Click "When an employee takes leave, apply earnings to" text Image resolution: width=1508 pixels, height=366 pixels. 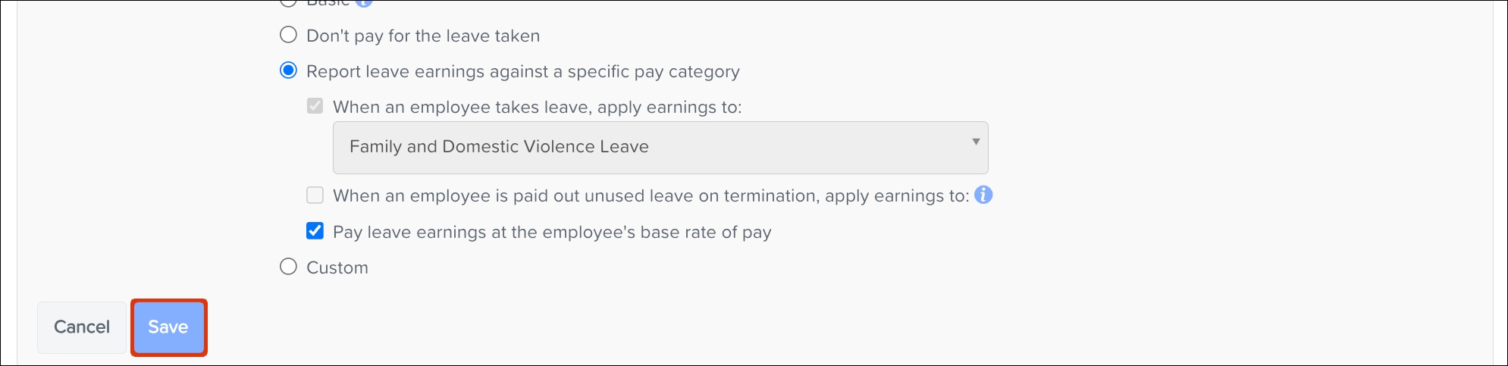pos(537,107)
